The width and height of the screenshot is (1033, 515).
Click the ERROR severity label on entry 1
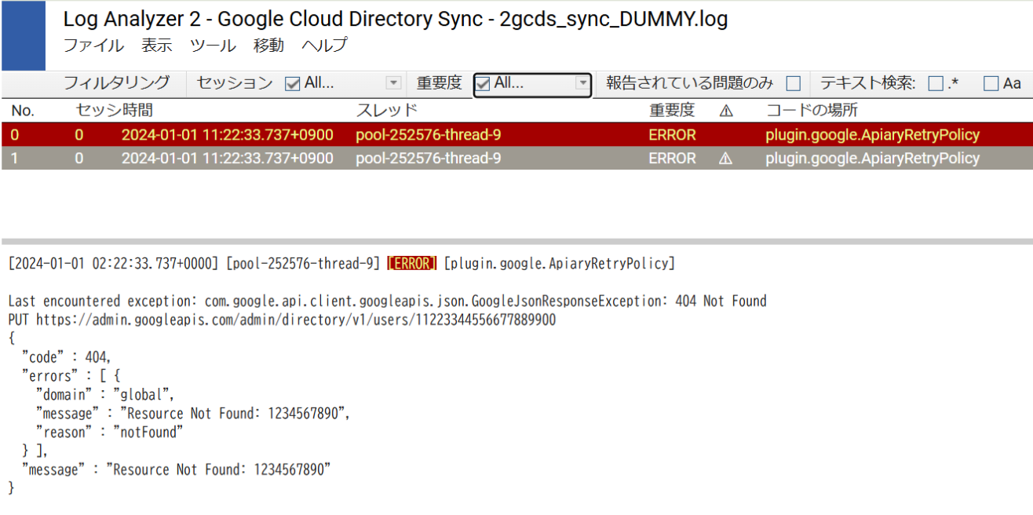(672, 158)
